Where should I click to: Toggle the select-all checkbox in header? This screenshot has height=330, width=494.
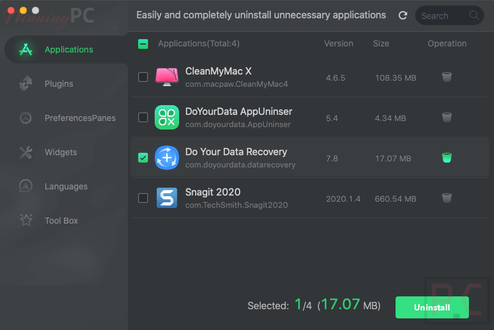pos(143,44)
